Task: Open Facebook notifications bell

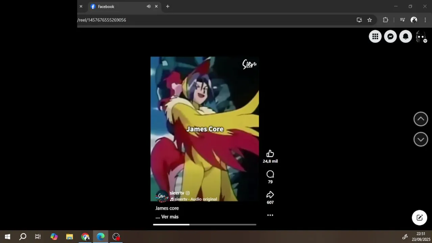Action: pyautogui.click(x=406, y=36)
